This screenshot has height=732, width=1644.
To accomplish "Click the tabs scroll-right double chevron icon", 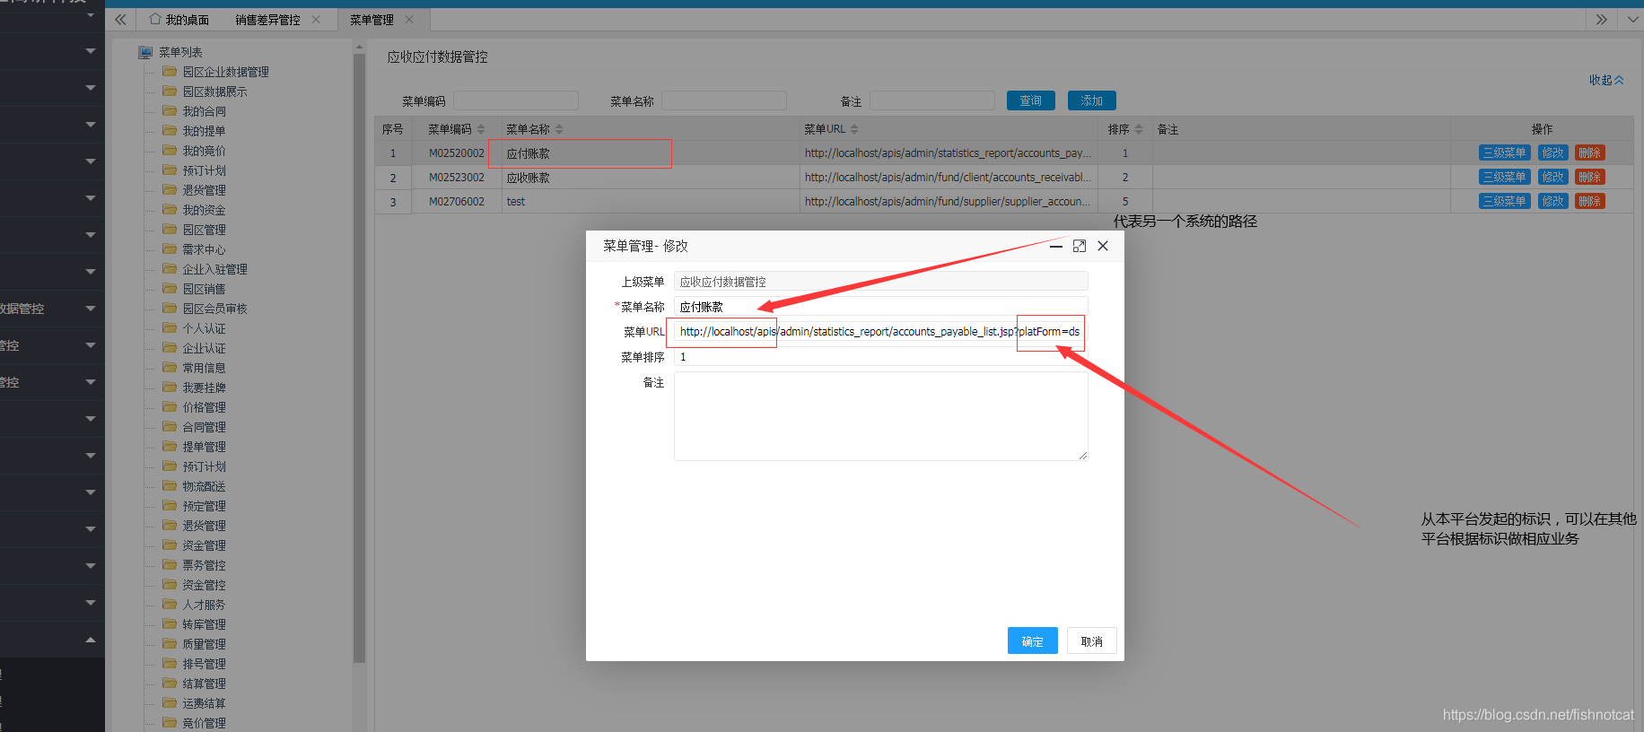I will [1602, 20].
